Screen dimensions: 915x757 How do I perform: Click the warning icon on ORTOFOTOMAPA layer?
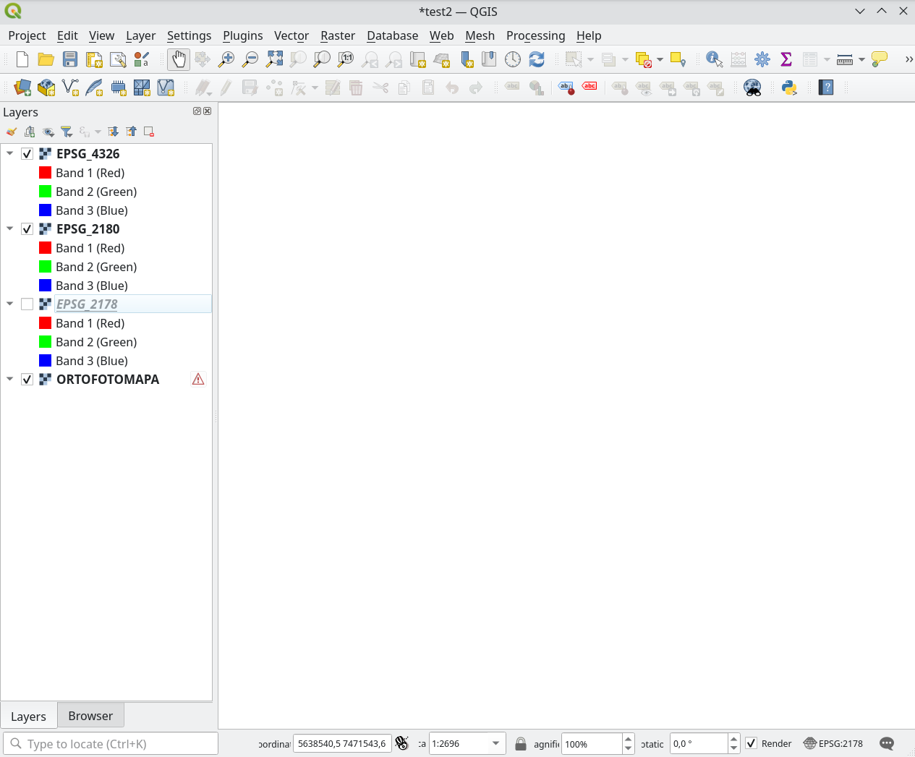pos(198,379)
